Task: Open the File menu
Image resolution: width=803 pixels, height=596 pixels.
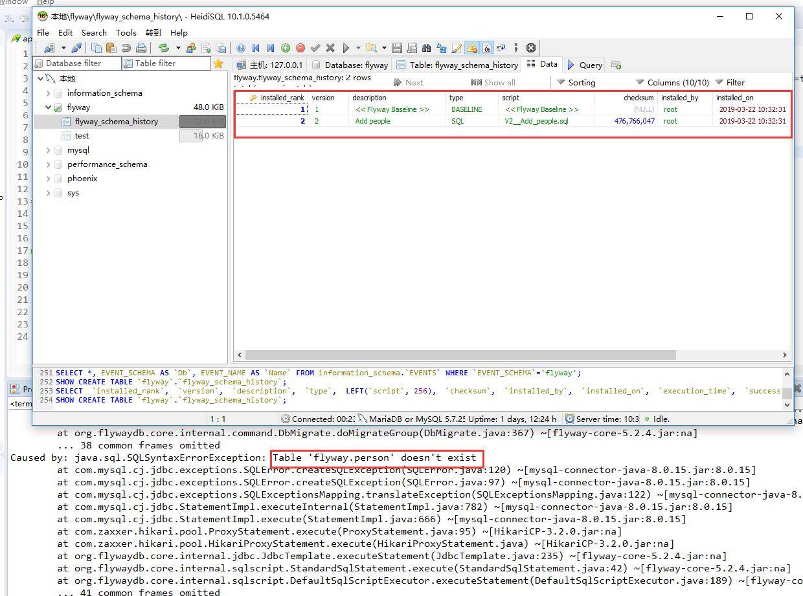Action: [43, 32]
